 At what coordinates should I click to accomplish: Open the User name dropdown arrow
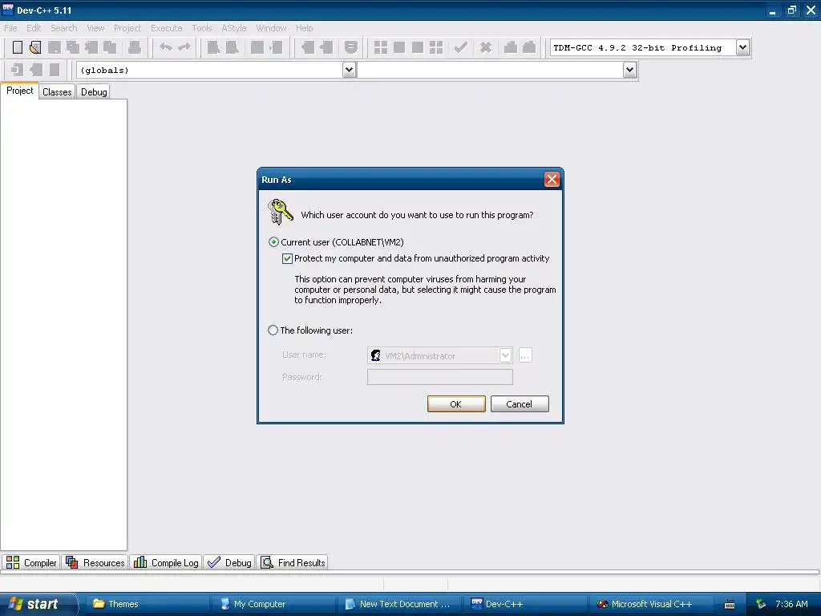(505, 355)
